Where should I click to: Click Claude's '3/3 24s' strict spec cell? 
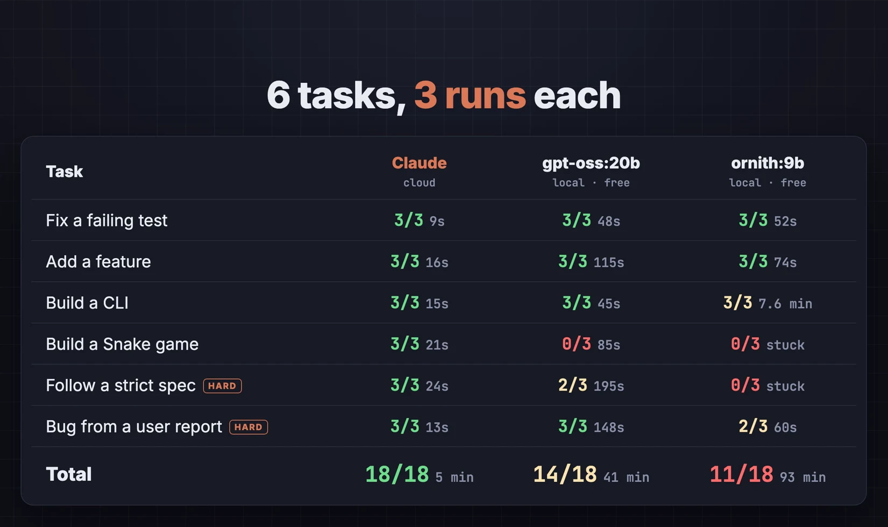tap(420, 386)
